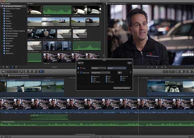Uncheck the GoPro keyword
The width and height of the screenshot is (194, 138).
click(121, 78)
